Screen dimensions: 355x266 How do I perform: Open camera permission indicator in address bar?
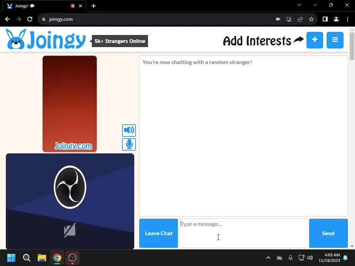coord(278,19)
